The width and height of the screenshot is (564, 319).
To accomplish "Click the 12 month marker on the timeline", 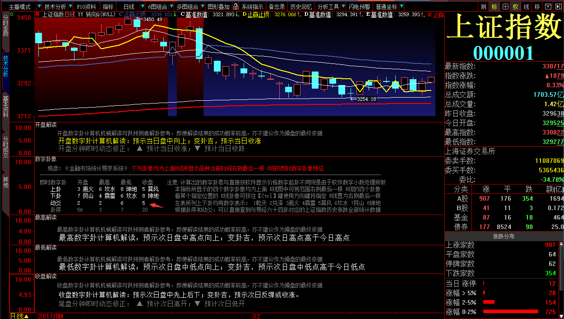I will [257, 316].
